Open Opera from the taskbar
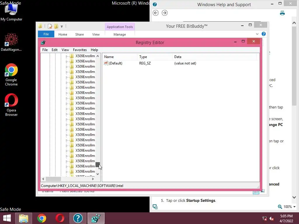 tap(60, 218)
